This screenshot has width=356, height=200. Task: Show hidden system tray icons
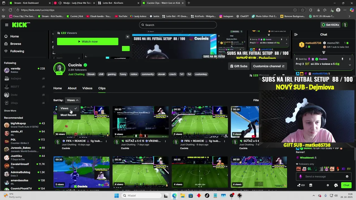314,196
